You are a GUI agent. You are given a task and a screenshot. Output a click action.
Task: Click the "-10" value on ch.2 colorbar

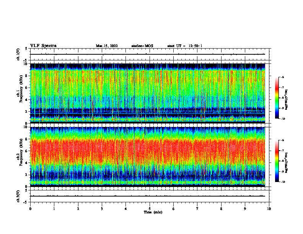pos(283,182)
